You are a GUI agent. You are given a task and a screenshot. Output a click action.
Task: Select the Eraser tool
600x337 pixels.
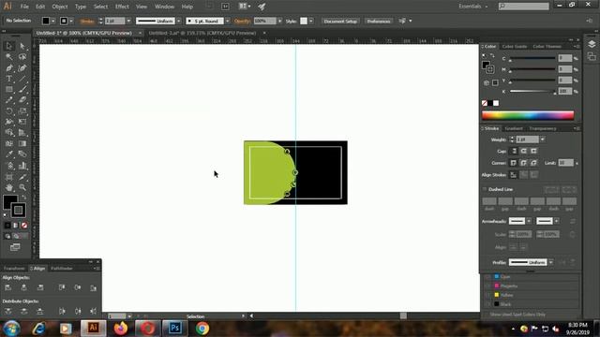tap(22, 100)
